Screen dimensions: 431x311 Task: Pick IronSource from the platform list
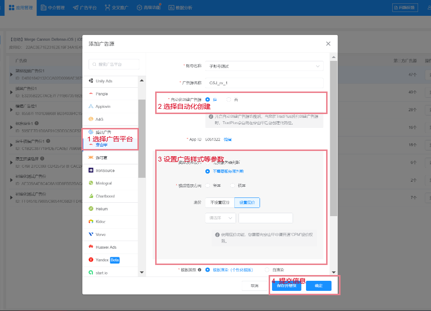click(105, 171)
